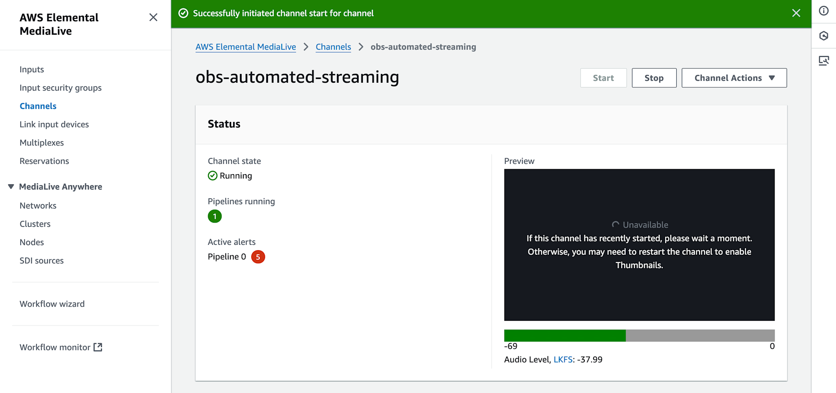Open the Pipeline 0 alerts badge
Screen dimensions: 836x393
[x=258, y=257]
